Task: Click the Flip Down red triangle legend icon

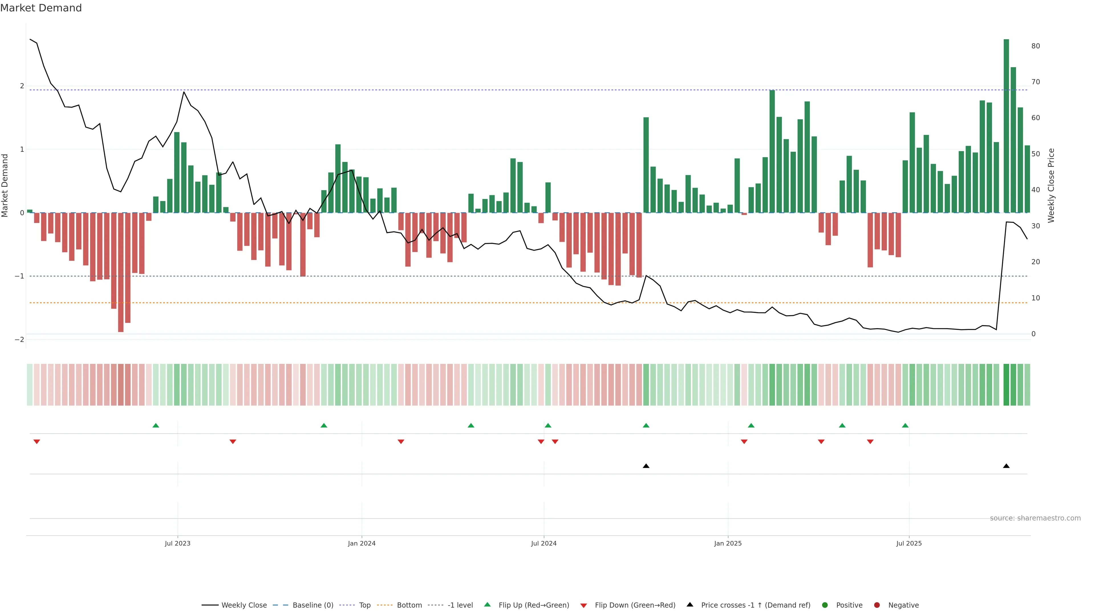Action: click(584, 605)
